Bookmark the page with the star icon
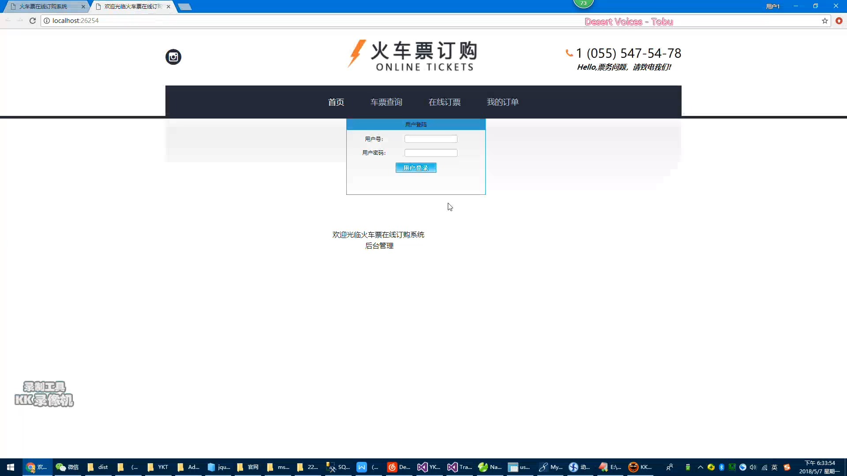 coord(825,21)
